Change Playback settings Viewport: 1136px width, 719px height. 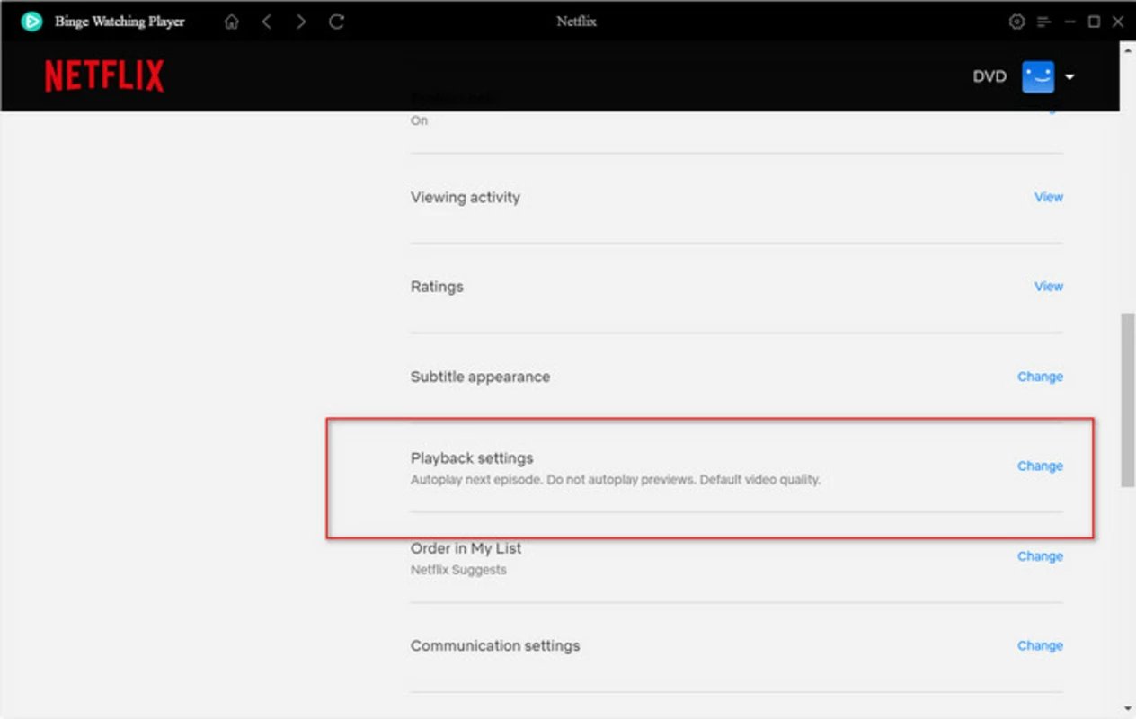(x=1040, y=466)
